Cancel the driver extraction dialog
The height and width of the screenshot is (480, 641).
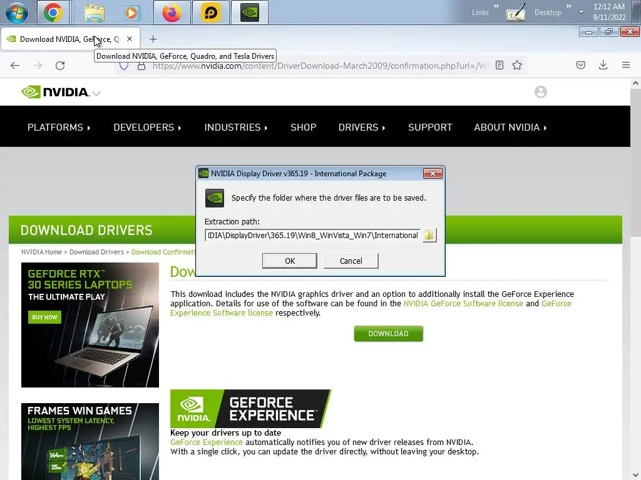351,261
